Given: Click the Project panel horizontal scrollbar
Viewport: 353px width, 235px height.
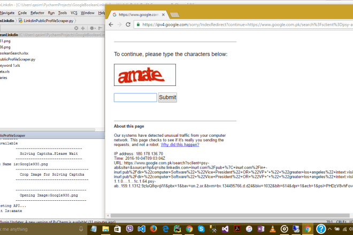Looking at the screenshot, I should coord(47,130).
